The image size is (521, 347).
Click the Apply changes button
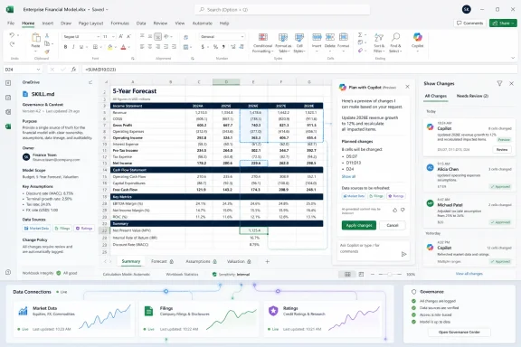pyautogui.click(x=359, y=225)
